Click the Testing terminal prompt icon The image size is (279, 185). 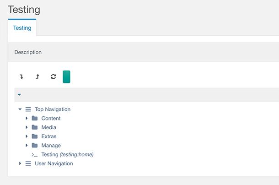pos(35,155)
